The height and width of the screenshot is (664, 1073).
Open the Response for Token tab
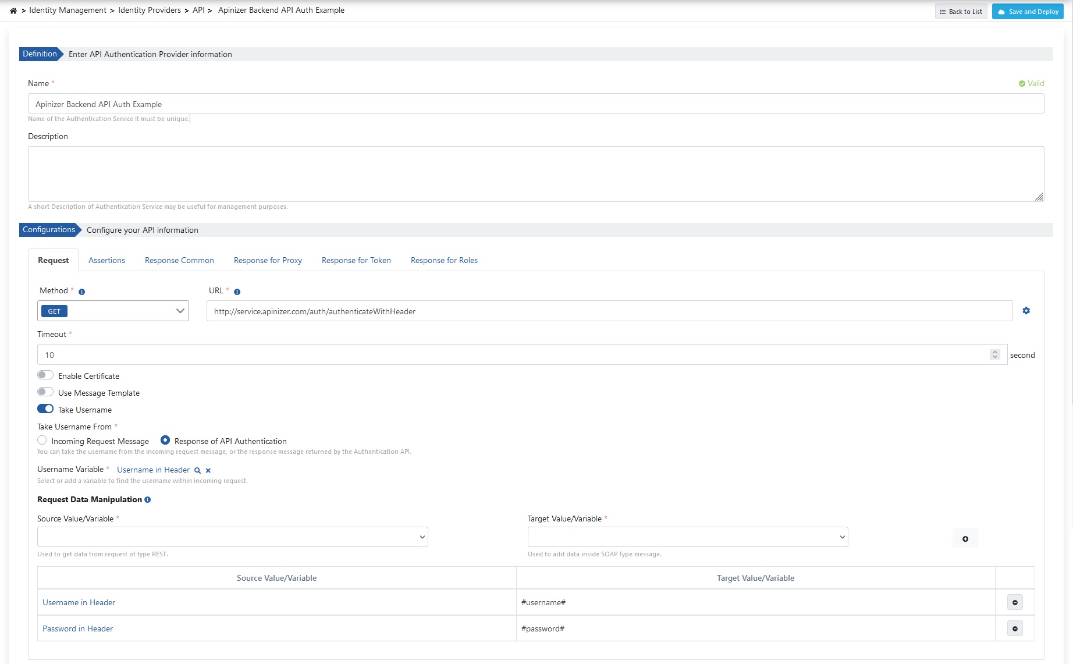[356, 260]
